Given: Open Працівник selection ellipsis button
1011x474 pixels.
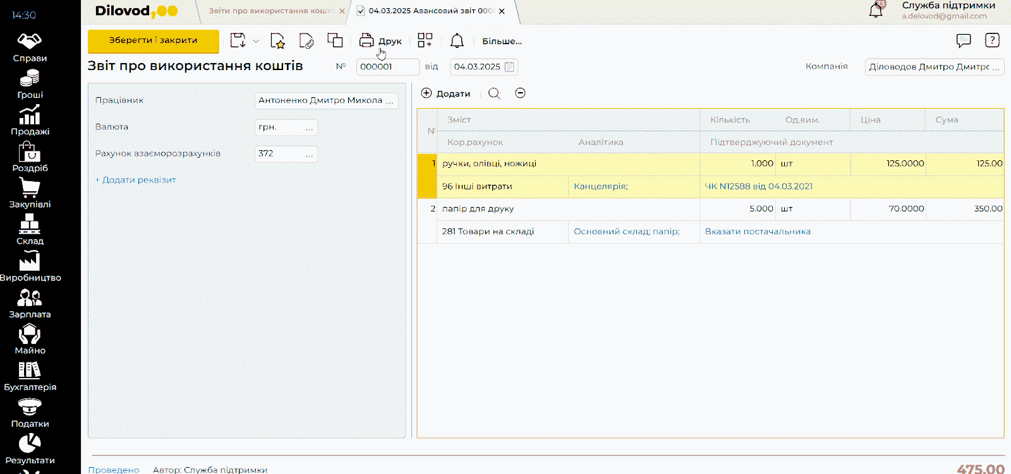Looking at the screenshot, I should [x=390, y=101].
